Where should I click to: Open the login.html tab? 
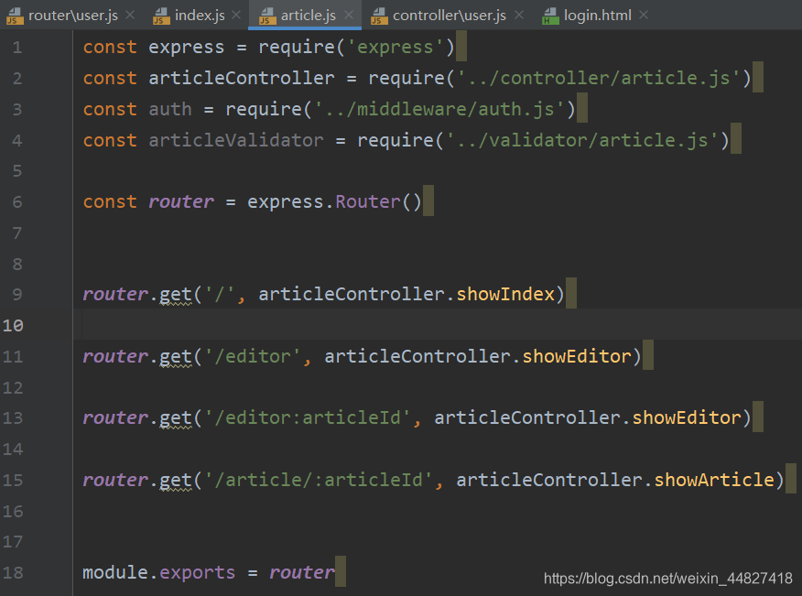(598, 16)
